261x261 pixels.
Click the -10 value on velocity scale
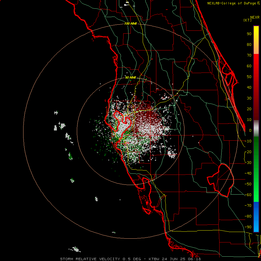248,141
